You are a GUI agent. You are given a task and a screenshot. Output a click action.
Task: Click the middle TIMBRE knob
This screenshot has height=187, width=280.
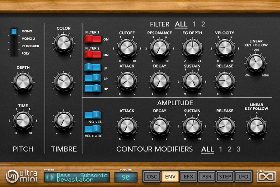[x=63, y=82]
